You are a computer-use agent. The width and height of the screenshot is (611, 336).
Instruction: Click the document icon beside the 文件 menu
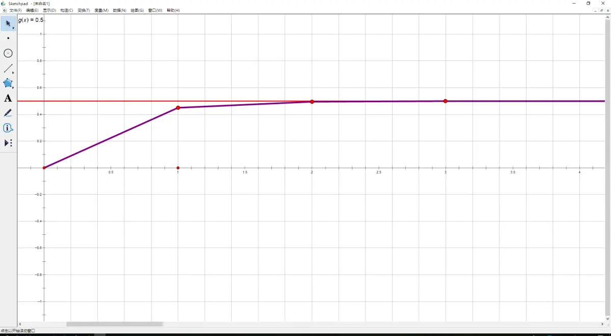tap(4, 10)
